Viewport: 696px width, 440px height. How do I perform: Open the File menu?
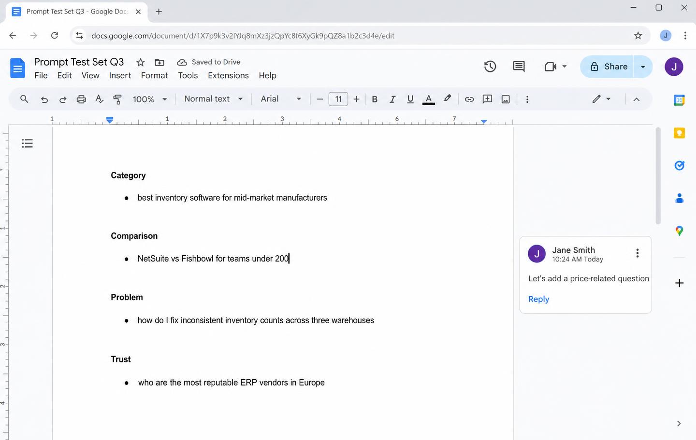(x=41, y=76)
